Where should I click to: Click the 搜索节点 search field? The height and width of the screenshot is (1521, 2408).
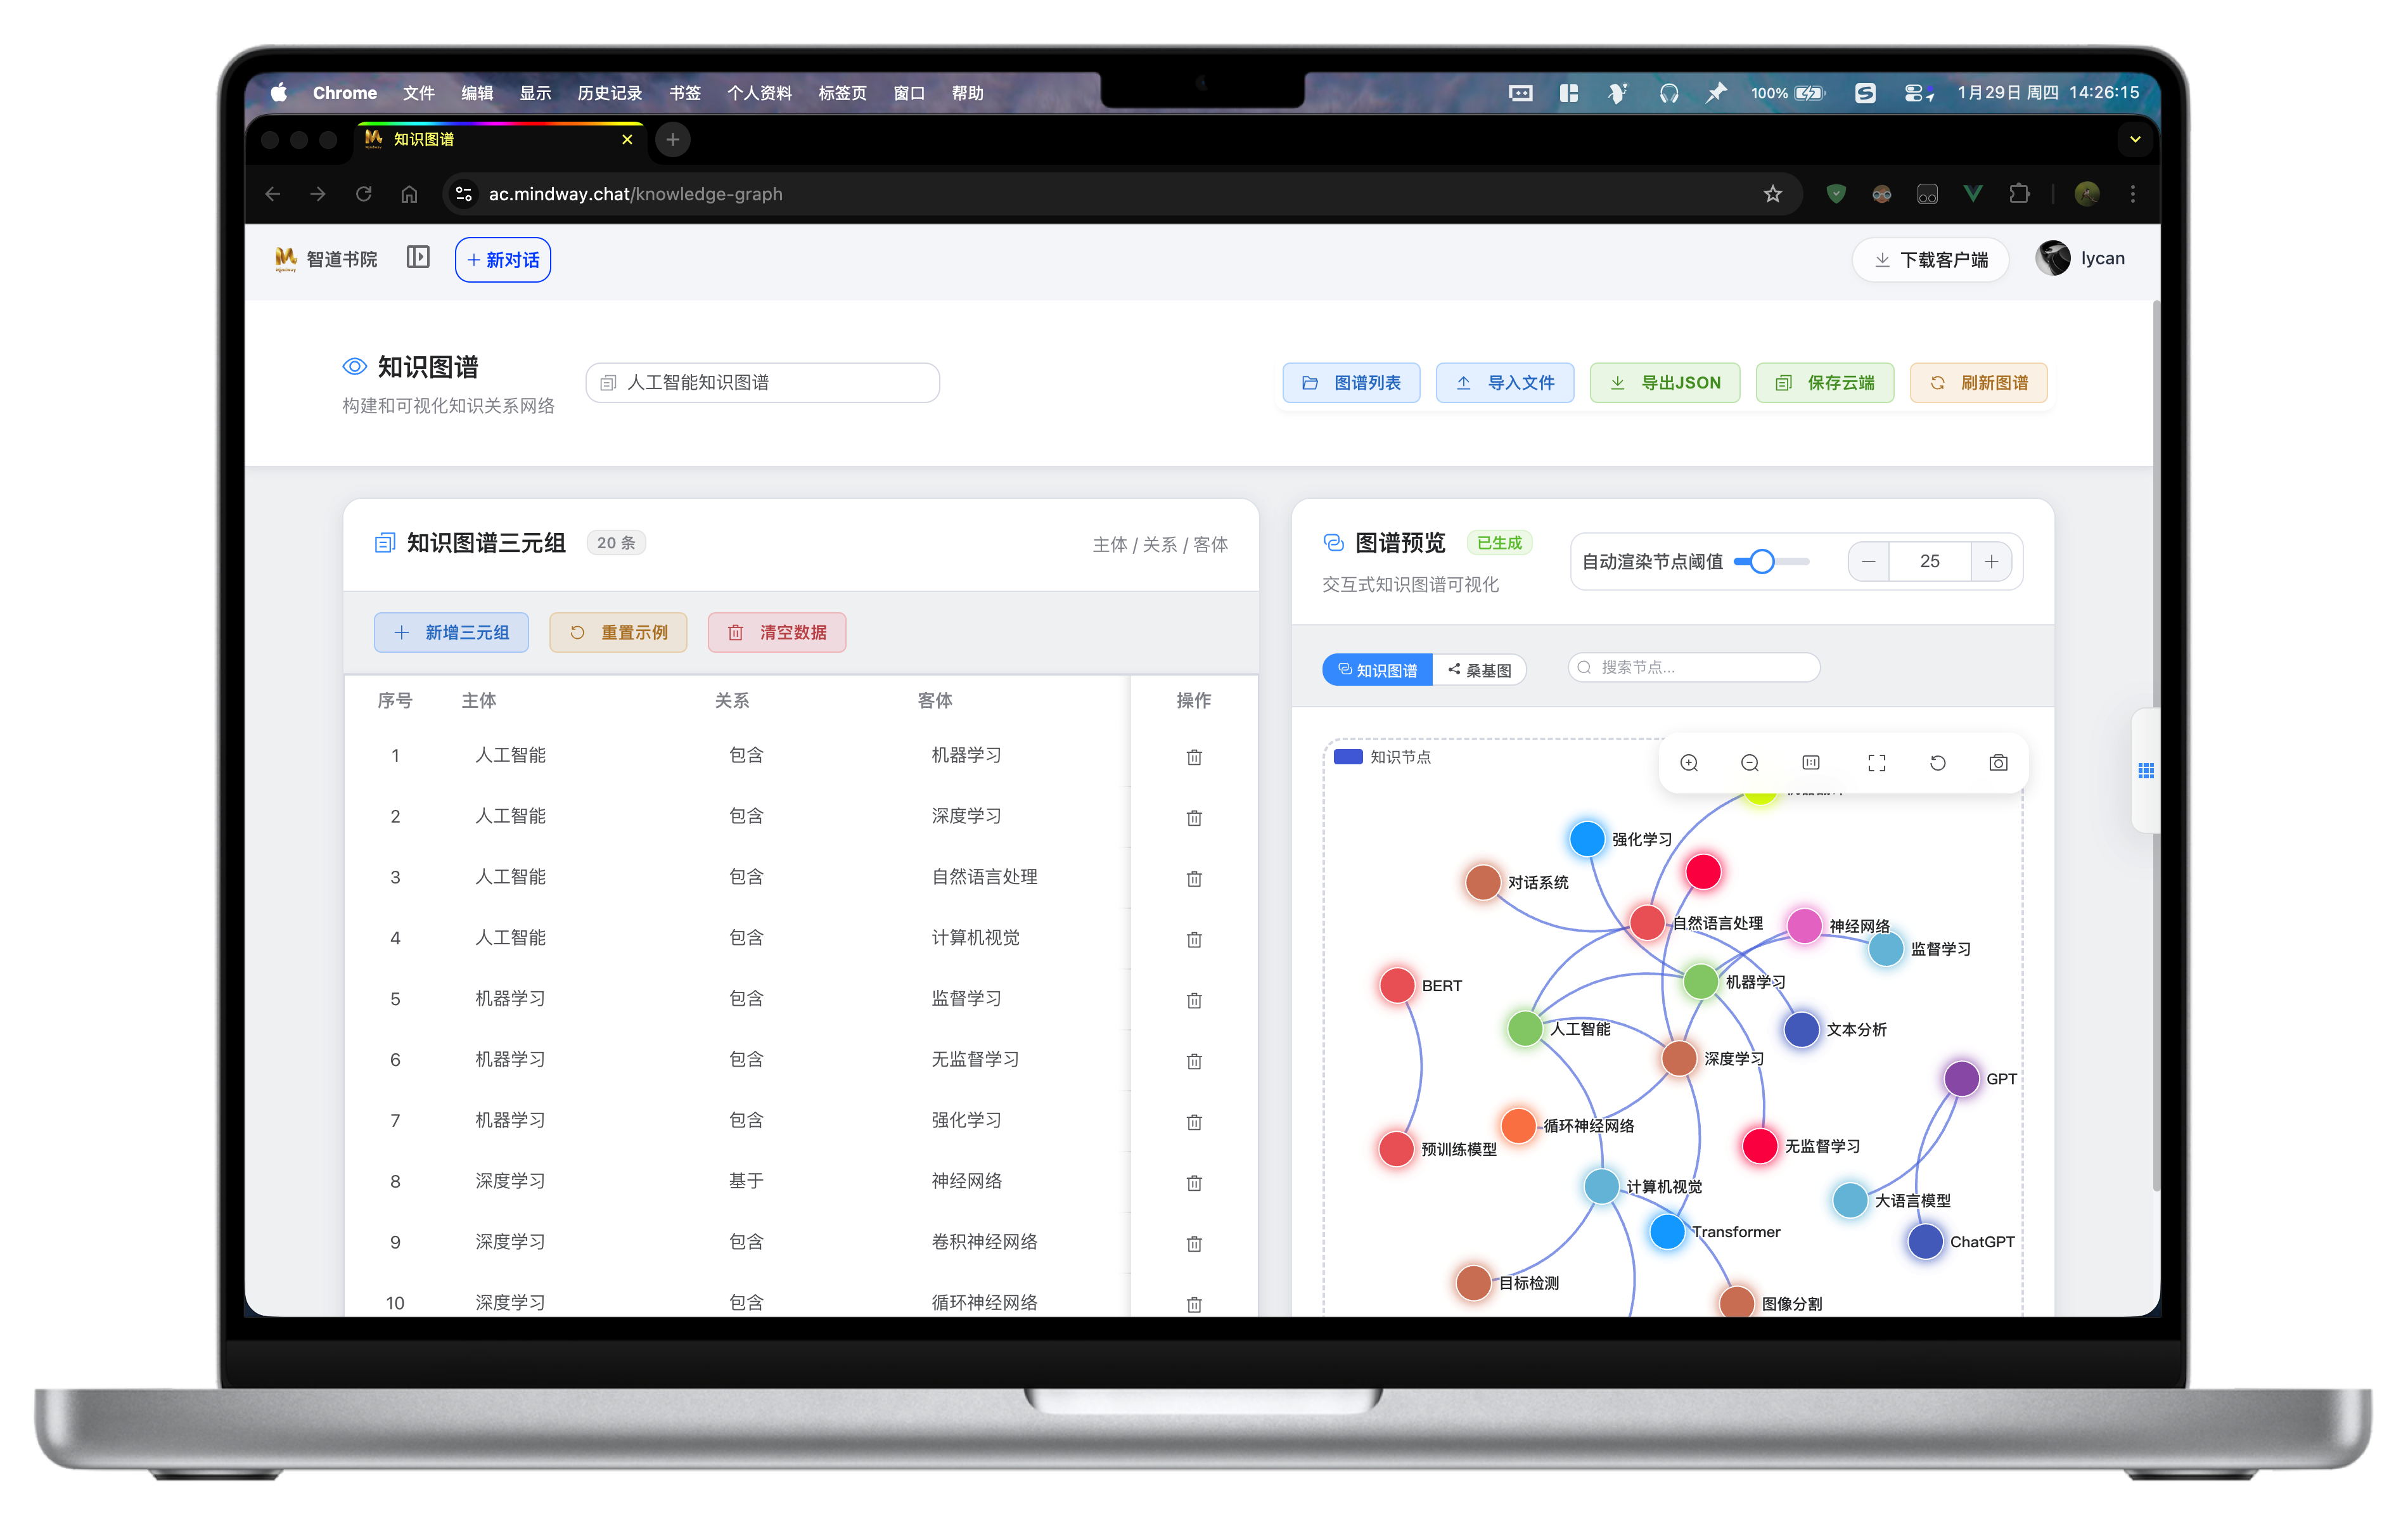[x=1694, y=667]
